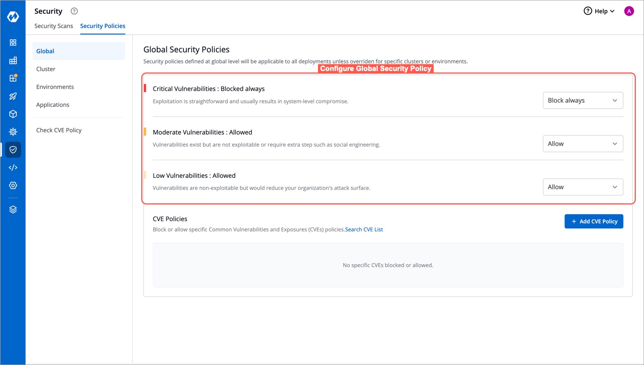Switch to the Security Scans tab

54,26
